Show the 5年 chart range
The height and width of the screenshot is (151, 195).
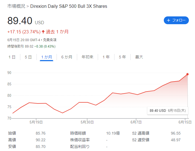[122, 57]
